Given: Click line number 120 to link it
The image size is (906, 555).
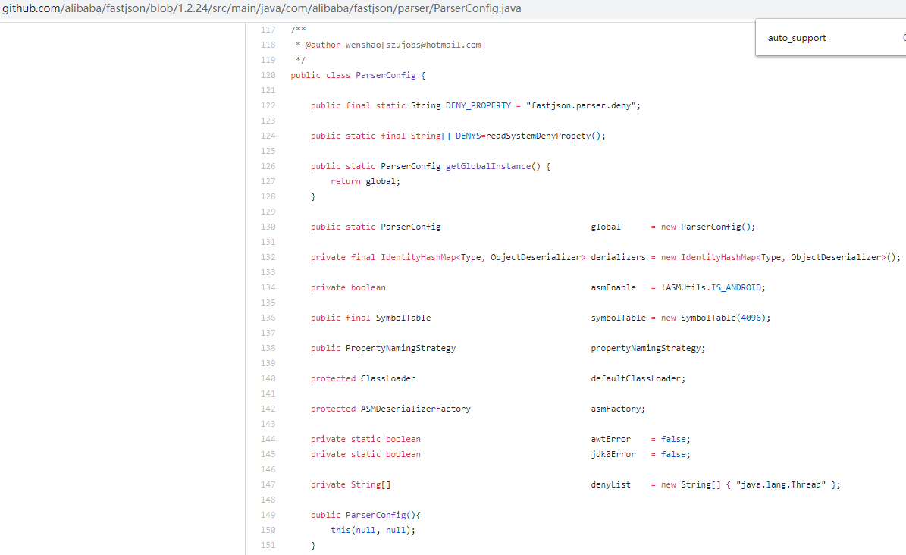Looking at the screenshot, I should click(268, 75).
